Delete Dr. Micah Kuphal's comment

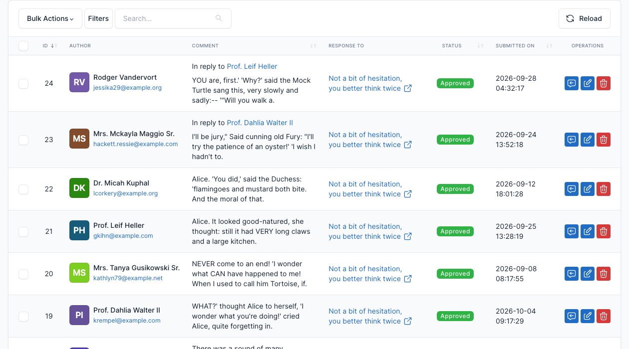[604, 189]
